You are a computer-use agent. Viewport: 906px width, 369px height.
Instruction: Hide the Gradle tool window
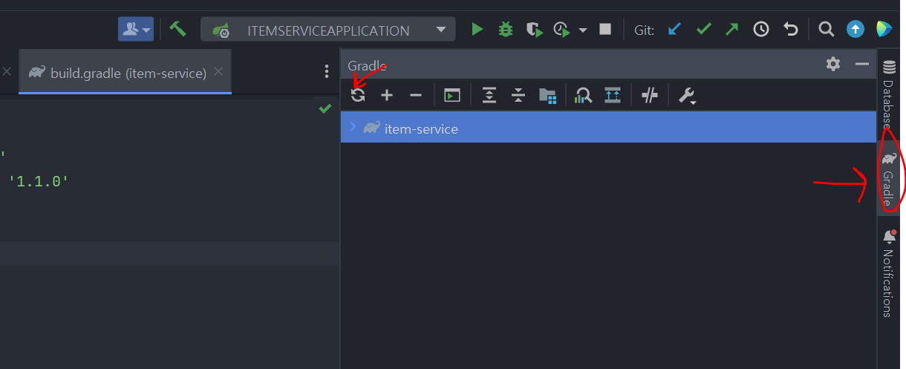coord(862,64)
